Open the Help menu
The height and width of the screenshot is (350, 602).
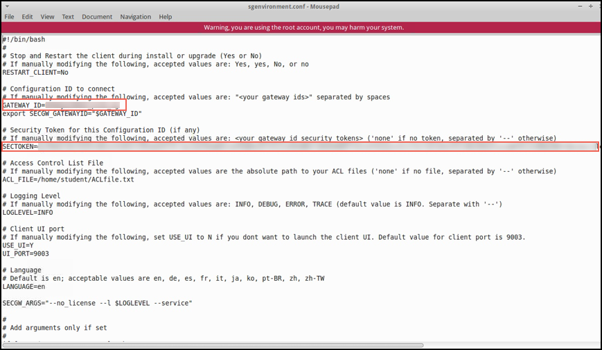click(x=166, y=17)
